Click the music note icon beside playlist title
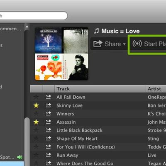Screen dimensions: 166x166 (x=96, y=31)
